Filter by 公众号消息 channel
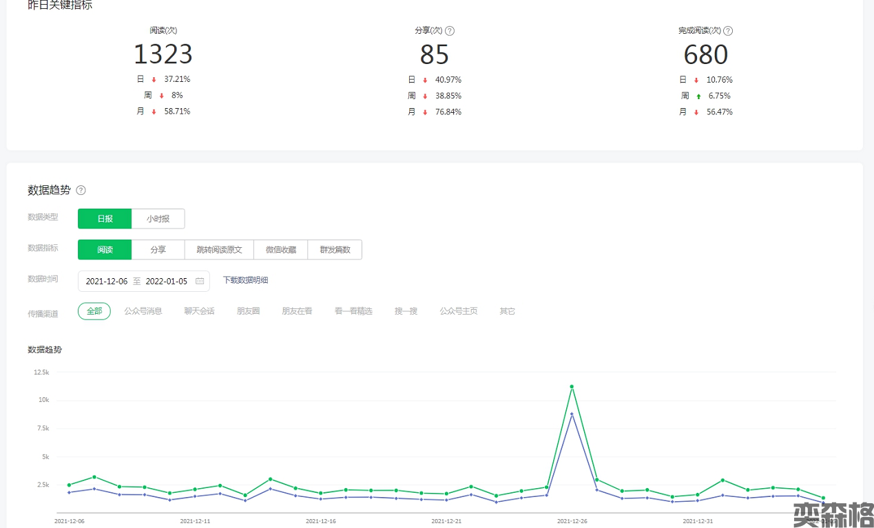 pyautogui.click(x=143, y=311)
